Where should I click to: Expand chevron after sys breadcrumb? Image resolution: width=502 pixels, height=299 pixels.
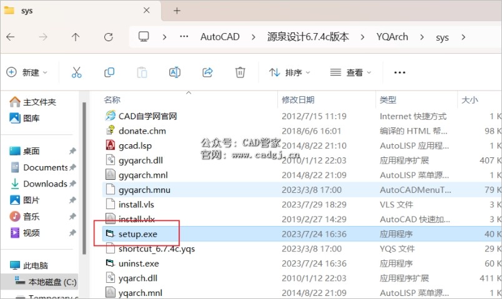463,37
